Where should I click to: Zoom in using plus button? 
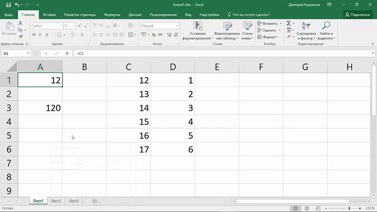[x=360, y=208]
